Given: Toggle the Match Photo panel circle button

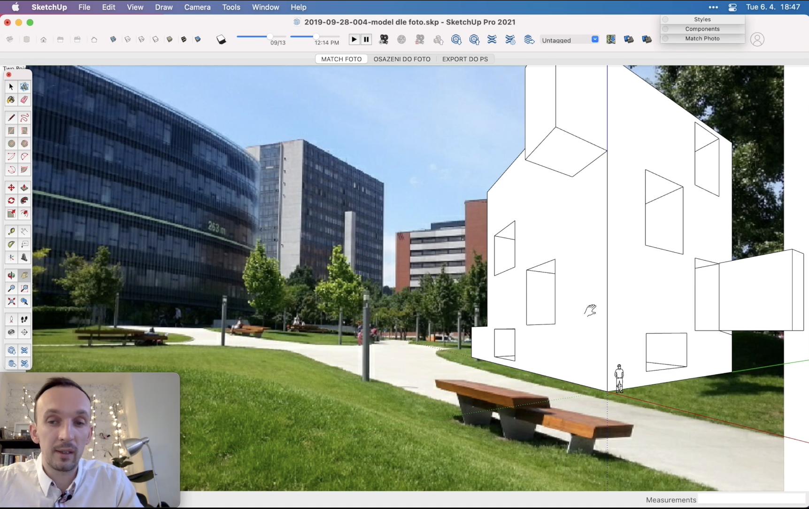Looking at the screenshot, I should tap(665, 39).
